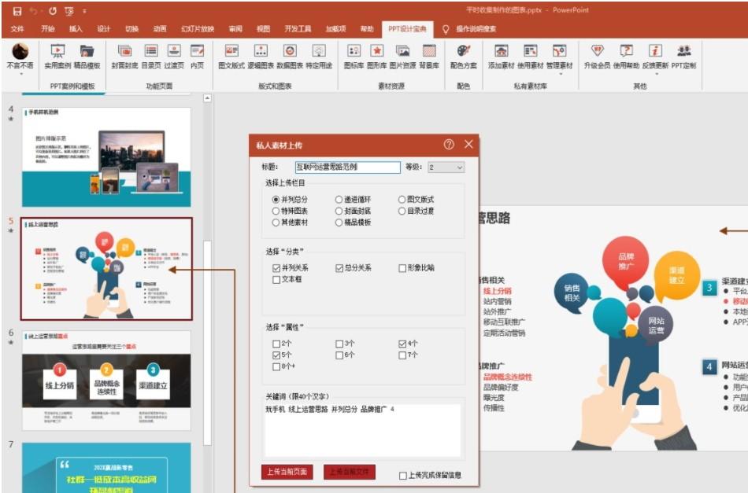Image resolution: width=748 pixels, height=493 pixels.
Task: Click the 标题 title input field
Action: 347,167
